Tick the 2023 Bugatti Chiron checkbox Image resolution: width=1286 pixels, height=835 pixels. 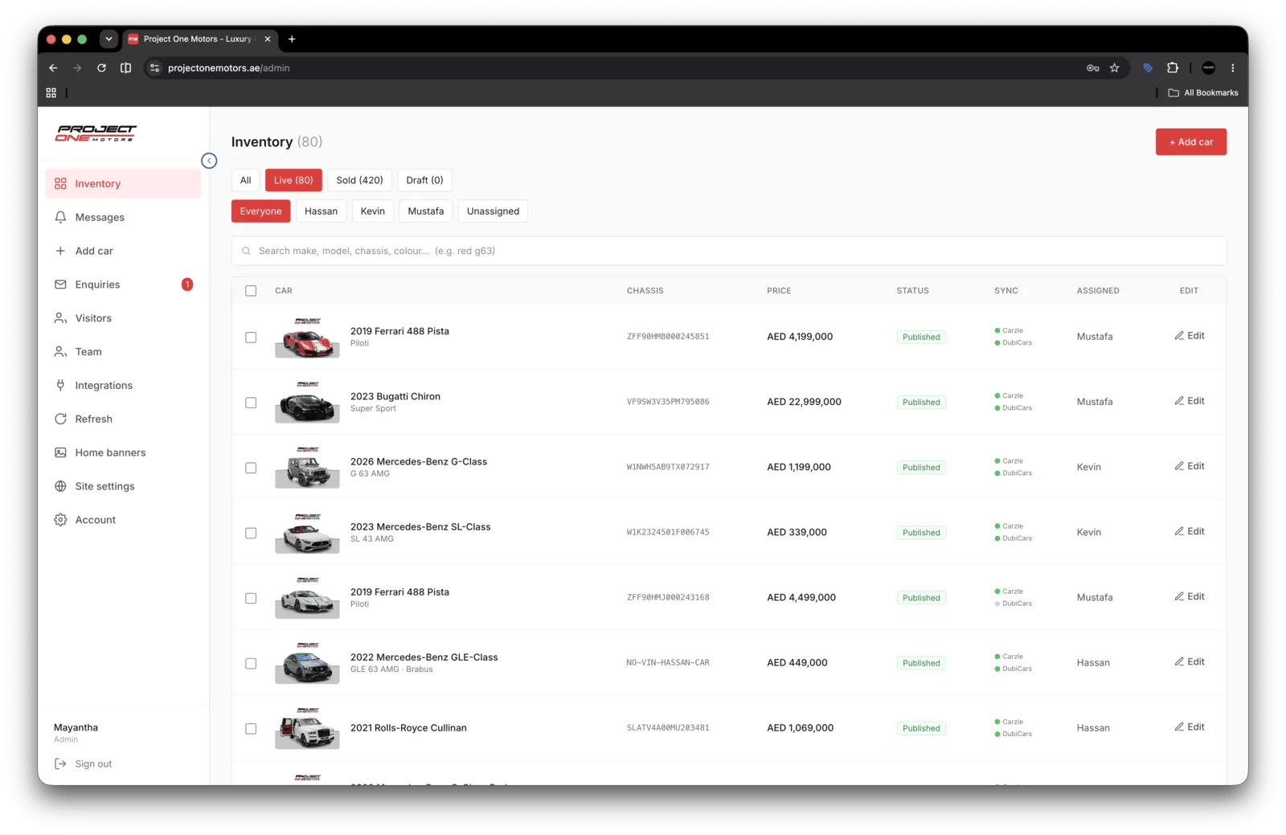tap(251, 403)
